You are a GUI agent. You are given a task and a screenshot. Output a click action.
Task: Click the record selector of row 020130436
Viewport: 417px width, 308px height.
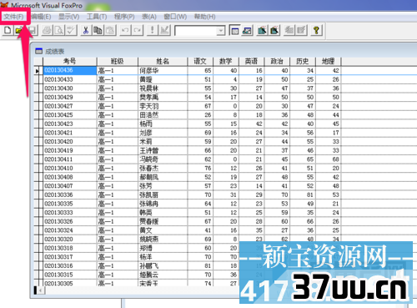point(38,71)
